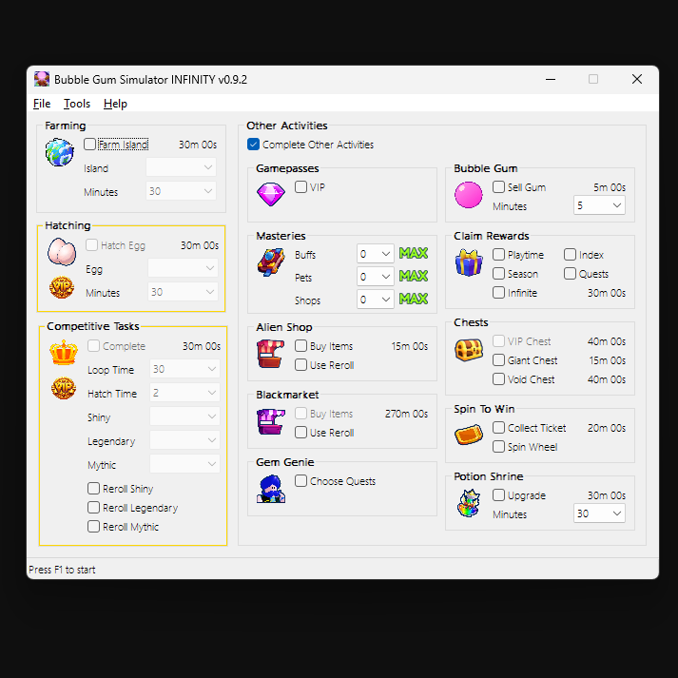The height and width of the screenshot is (678, 678).
Task: Enable the Potion Shrine Upgrade checkbox
Action: click(x=498, y=494)
